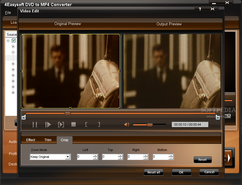The height and width of the screenshot is (185, 242).
Task: Click left scissors trim marker
Action: (x=24, y=118)
